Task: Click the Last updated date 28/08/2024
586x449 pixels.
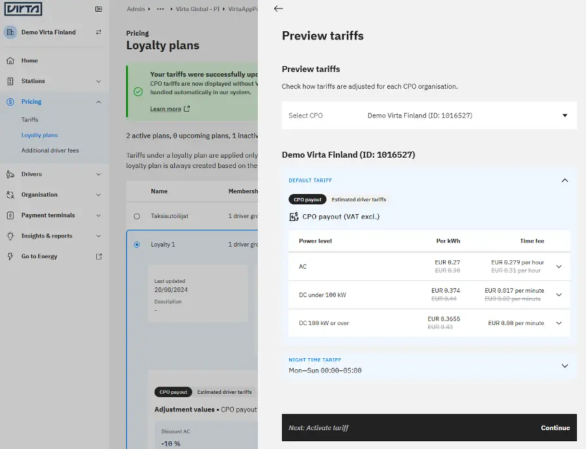Action: (x=171, y=290)
